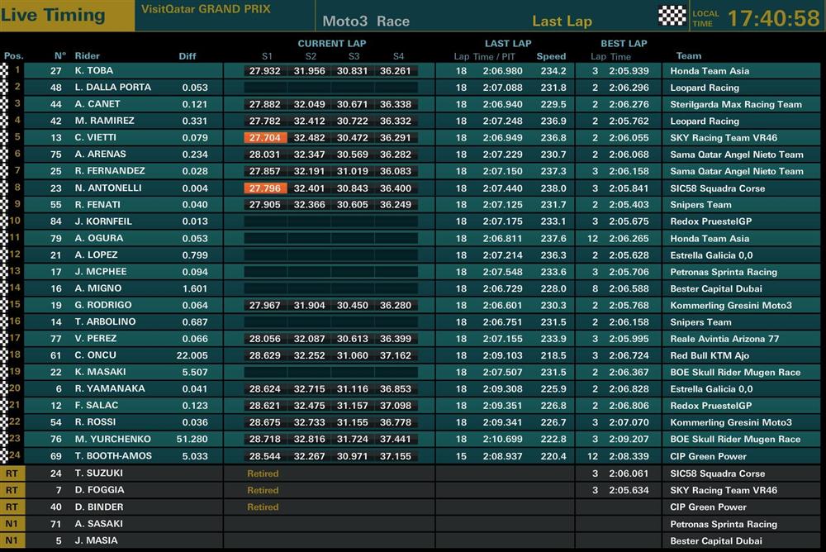The image size is (826, 552).
Task: Select rider K. MASAKI name
Action: point(100,372)
